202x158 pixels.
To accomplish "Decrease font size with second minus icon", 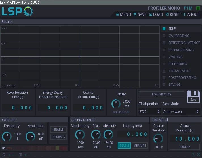I will coord(29,155).
